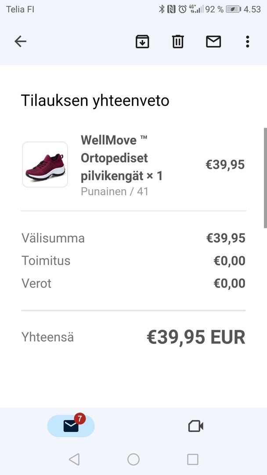This screenshot has height=475, width=267.
Task: Tap the Välisumma subtotal row label
Action: coord(53,238)
